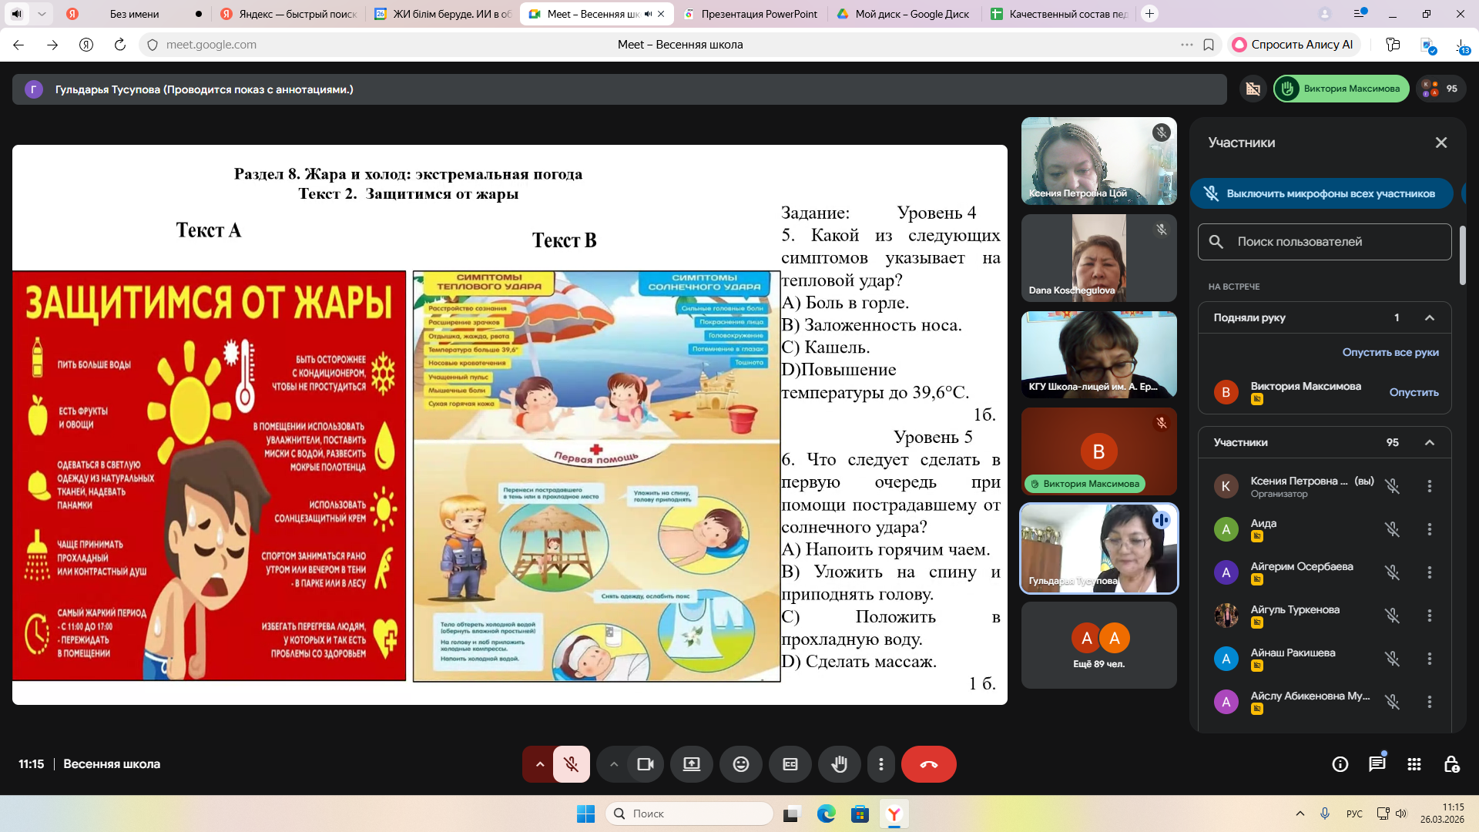Screen dimensions: 1479x832
Task: Open the emoji reactions button
Action: pos(740,764)
